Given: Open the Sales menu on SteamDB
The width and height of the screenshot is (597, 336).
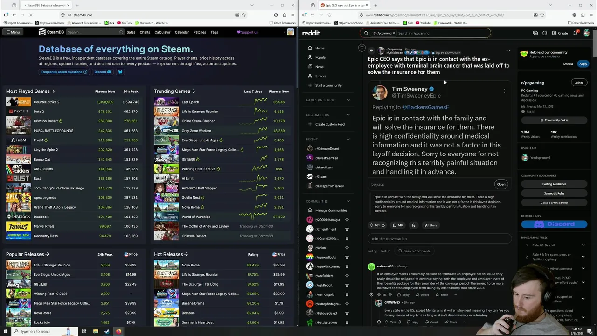Looking at the screenshot, I should coord(131,32).
